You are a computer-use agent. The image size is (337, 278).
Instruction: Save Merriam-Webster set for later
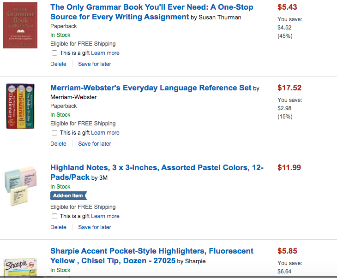click(x=95, y=144)
